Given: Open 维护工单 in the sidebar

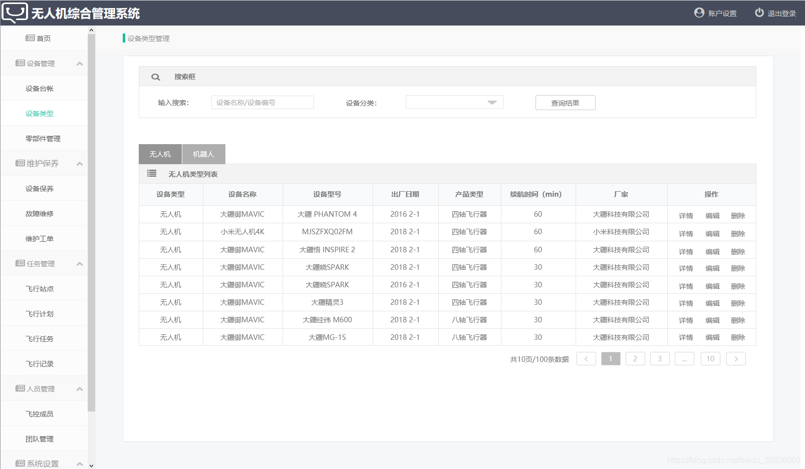Looking at the screenshot, I should tap(40, 239).
